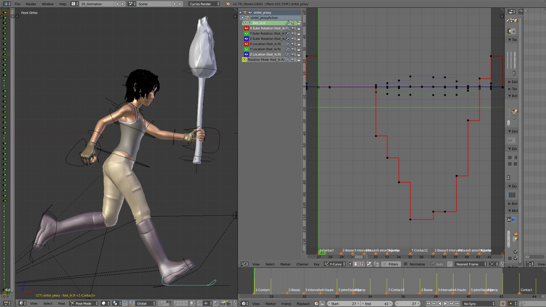
Task: Toggle modifiers wrench on X Location channel
Action: [288, 44]
